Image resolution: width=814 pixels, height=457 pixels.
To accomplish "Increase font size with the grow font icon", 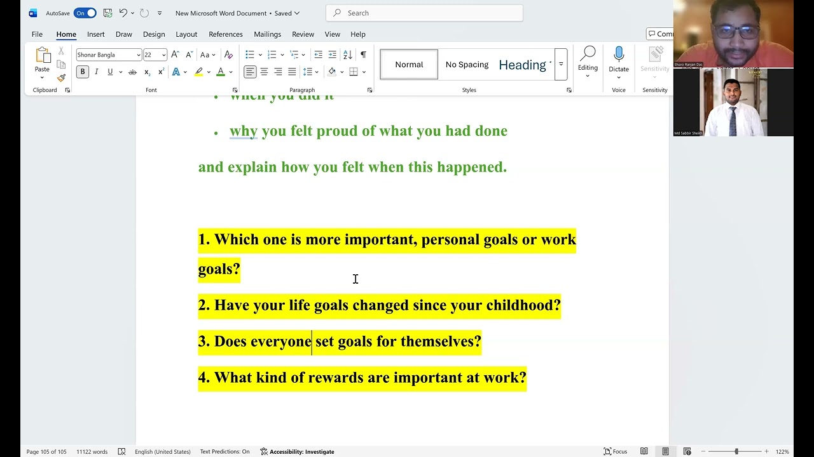I will (x=176, y=55).
